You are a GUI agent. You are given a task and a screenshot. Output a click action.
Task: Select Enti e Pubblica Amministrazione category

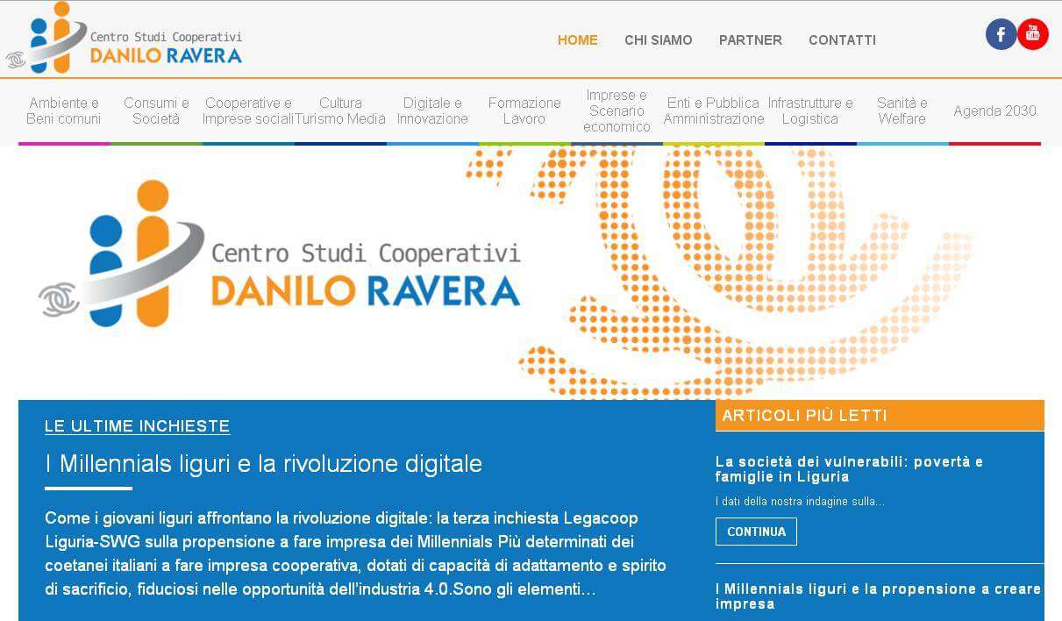(x=714, y=111)
